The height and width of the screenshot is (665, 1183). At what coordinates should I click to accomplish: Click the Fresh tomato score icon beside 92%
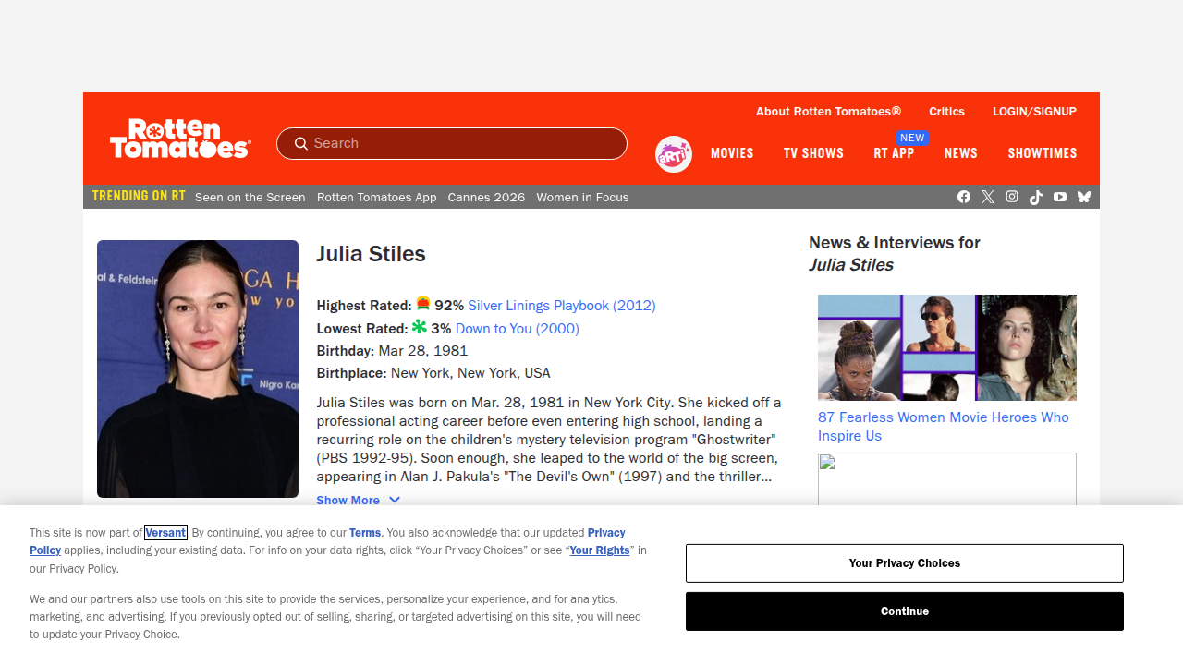click(x=423, y=303)
